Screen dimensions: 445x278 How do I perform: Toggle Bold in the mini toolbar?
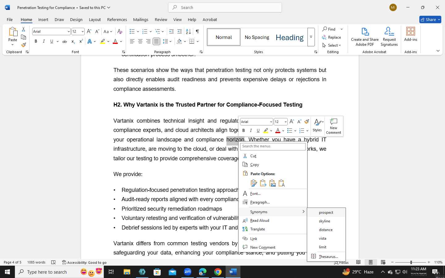tap(244, 131)
